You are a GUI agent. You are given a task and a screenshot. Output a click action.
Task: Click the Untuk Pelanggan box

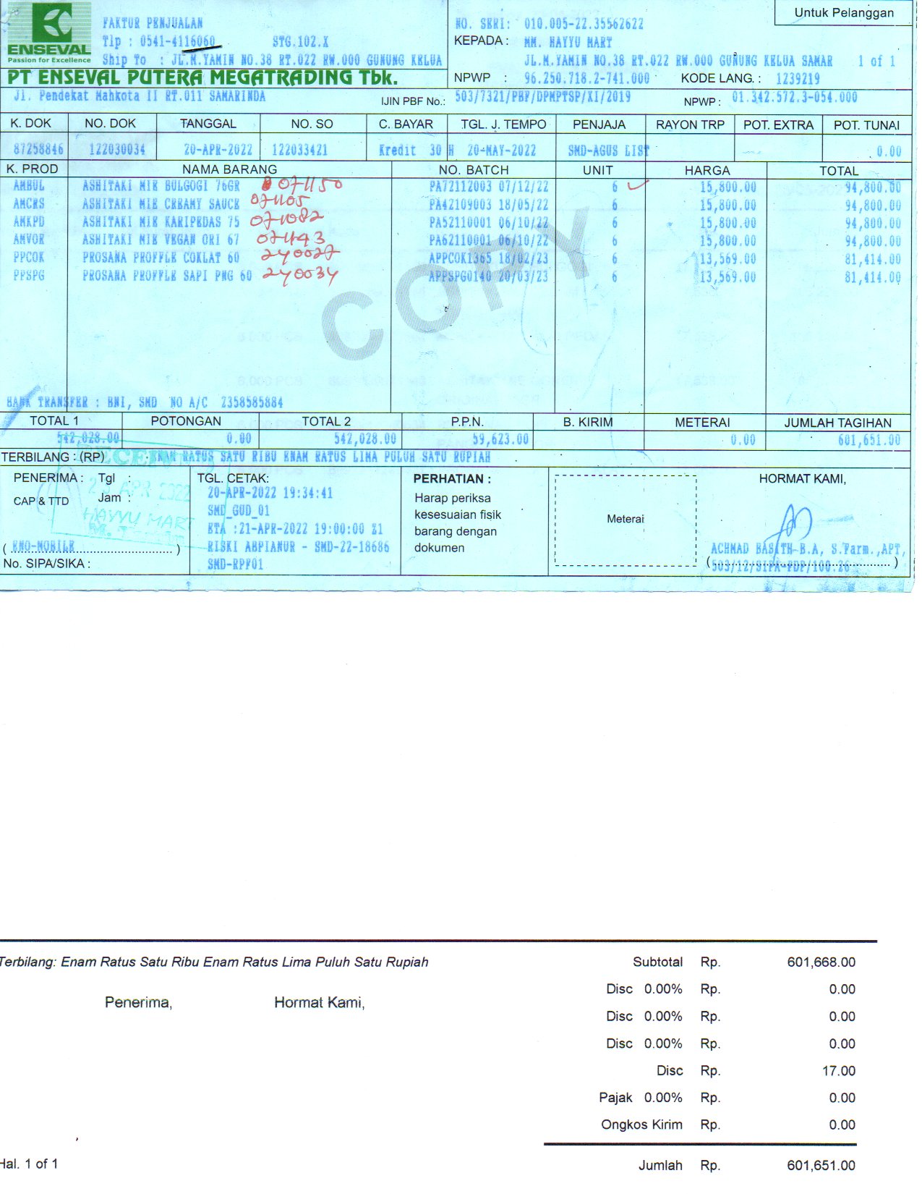coord(843,13)
